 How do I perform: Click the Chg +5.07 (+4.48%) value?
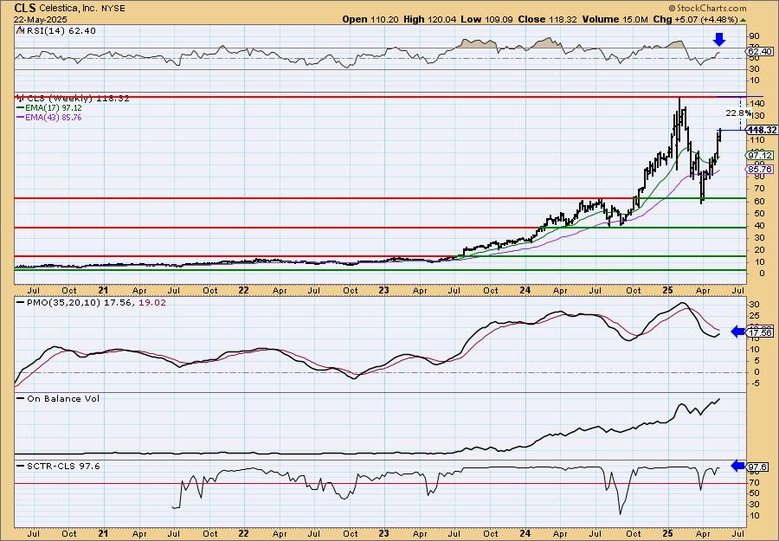(696, 19)
